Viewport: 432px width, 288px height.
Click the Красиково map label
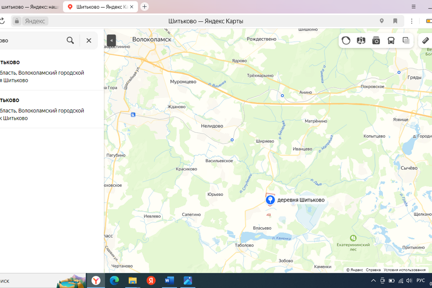pos(186,169)
